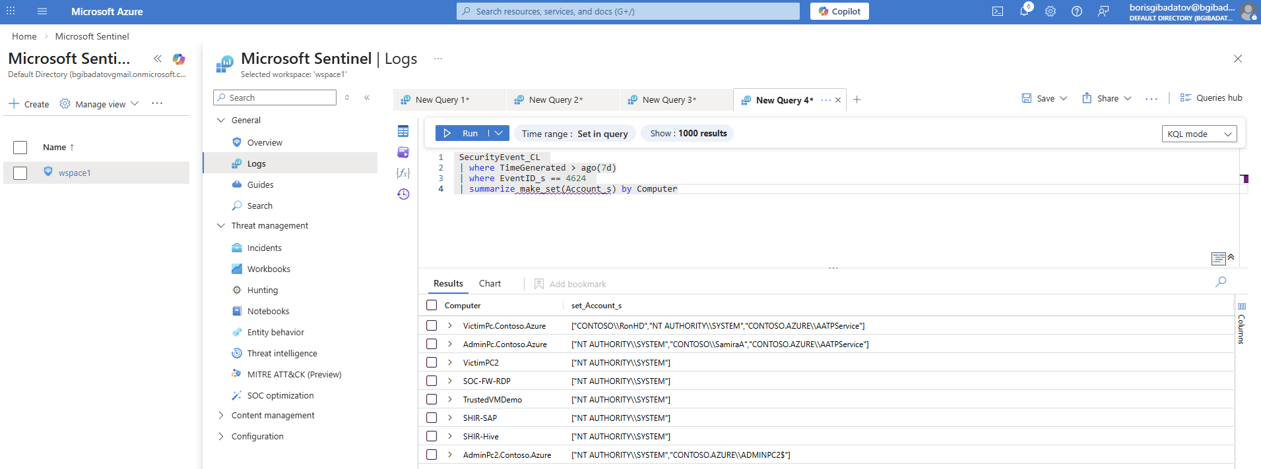1261x469 pixels.
Task: Expand the SOC-FW-RDP result row
Action: [450, 381]
